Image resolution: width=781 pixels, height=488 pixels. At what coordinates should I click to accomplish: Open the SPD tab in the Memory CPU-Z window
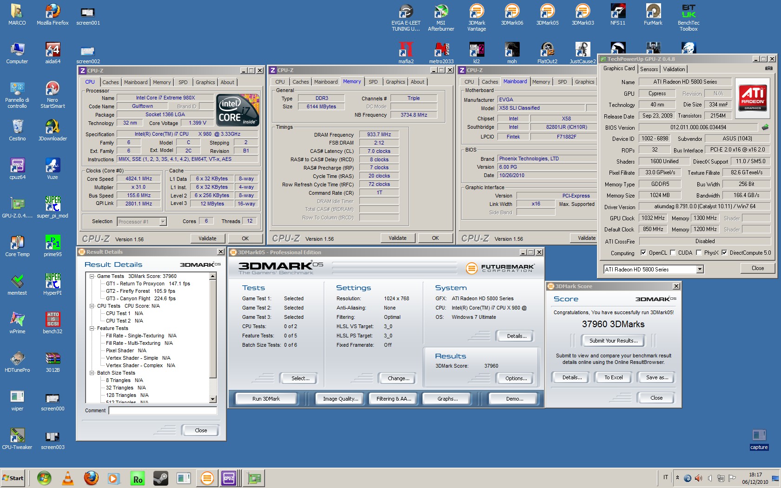point(373,82)
